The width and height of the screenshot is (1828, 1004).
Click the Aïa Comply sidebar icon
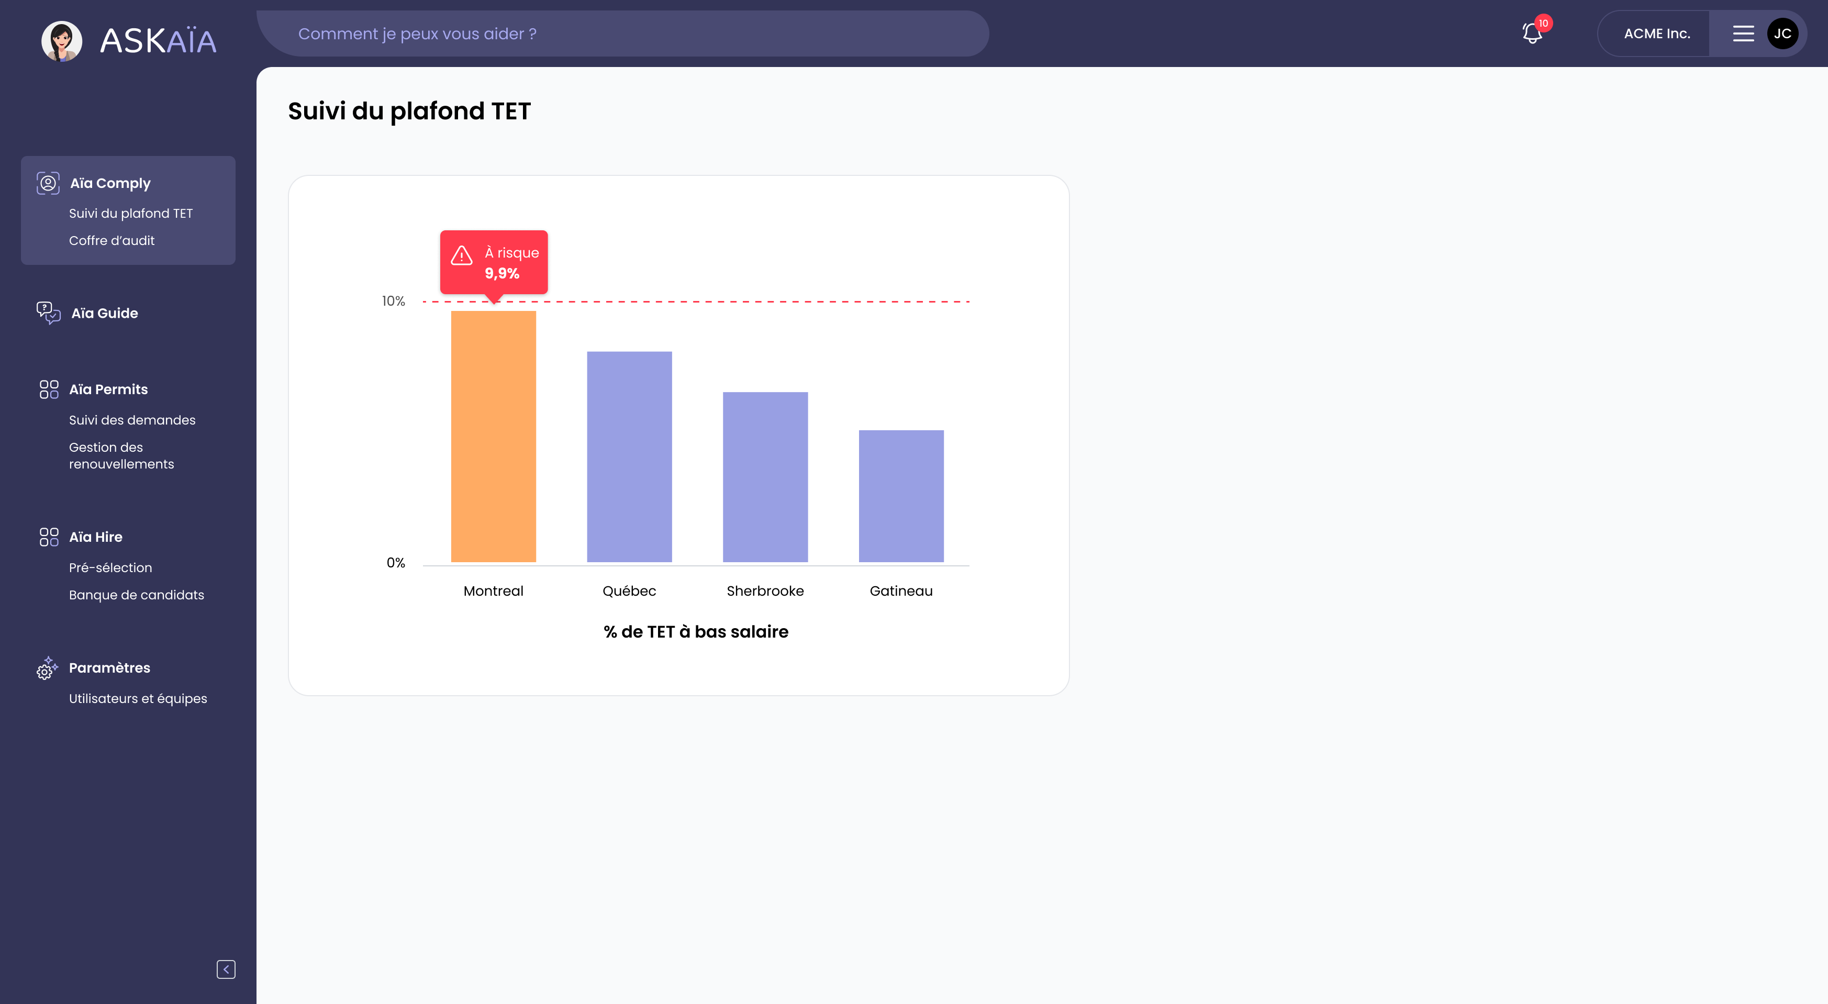(x=48, y=183)
